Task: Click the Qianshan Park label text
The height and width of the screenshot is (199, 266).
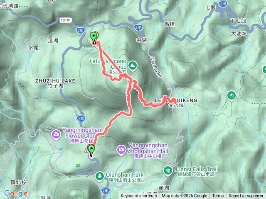Action: (125, 177)
